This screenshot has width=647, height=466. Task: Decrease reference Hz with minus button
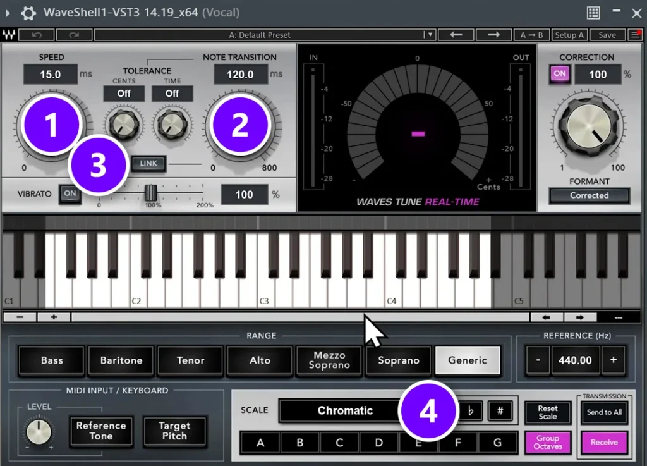[538, 360]
